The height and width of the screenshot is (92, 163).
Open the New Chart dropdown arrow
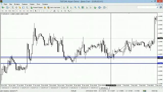4,7
